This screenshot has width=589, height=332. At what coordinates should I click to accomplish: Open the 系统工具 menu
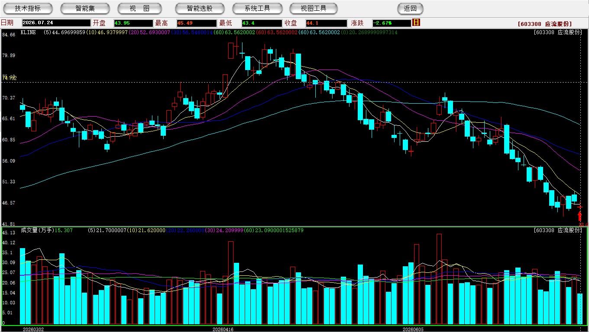[x=257, y=8]
